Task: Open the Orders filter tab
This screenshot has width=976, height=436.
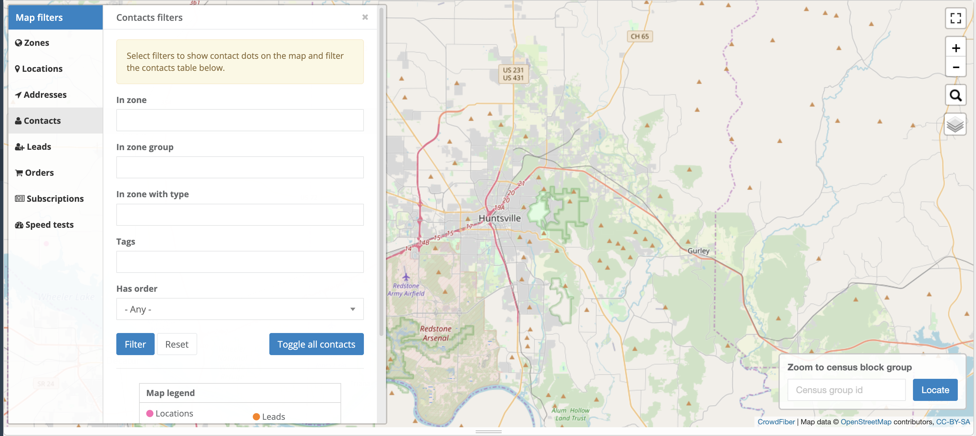Action: tap(39, 173)
